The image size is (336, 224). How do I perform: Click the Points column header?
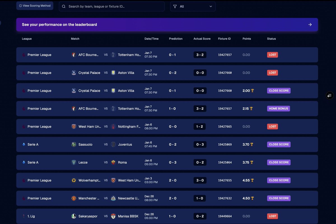coord(247,39)
